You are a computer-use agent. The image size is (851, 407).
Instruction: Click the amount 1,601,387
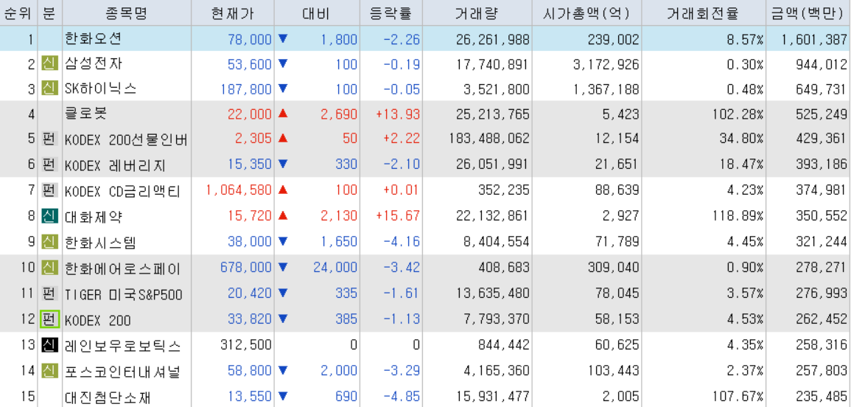click(x=814, y=39)
